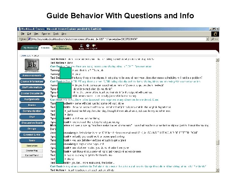Click Curt Bonk line about lesson plan sharing sites
The width and height of the screenshot is (231, 173).
[101, 67]
